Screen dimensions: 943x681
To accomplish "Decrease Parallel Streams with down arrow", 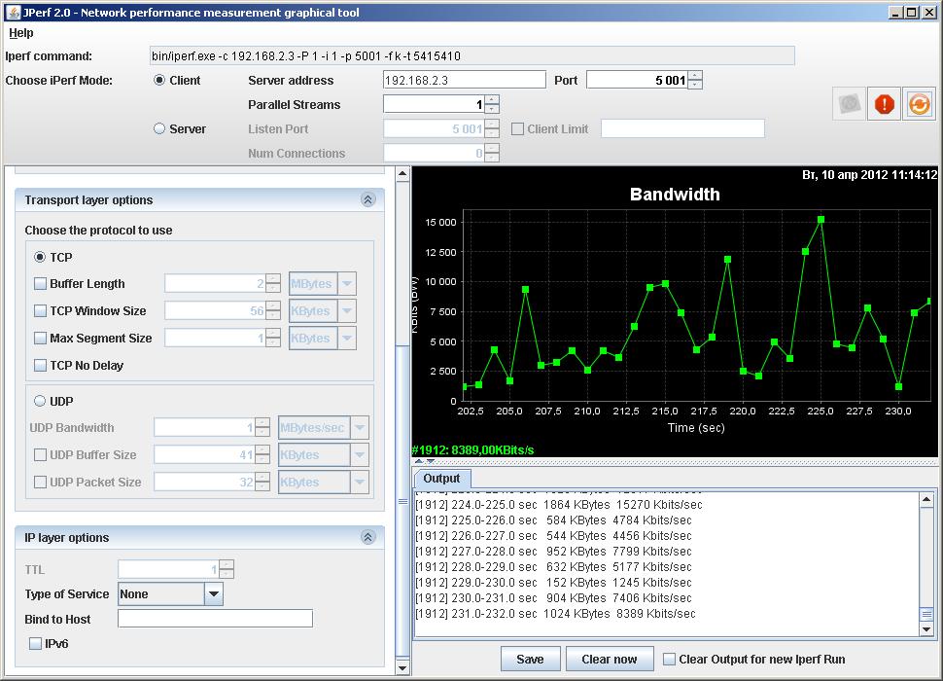I will (x=492, y=109).
